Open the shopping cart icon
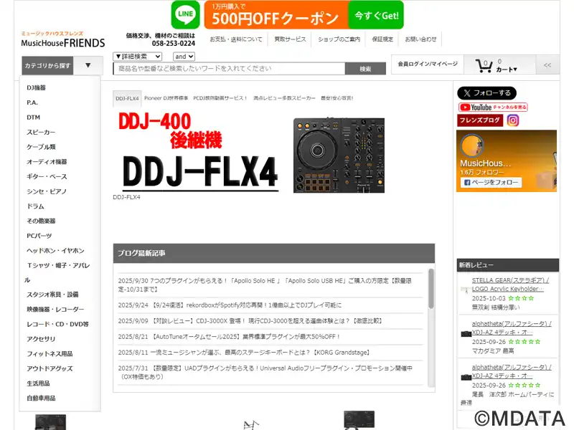Screen dimensions: 574x430 point(484,65)
